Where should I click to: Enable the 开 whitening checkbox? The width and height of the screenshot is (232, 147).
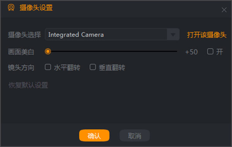pyautogui.click(x=210, y=52)
